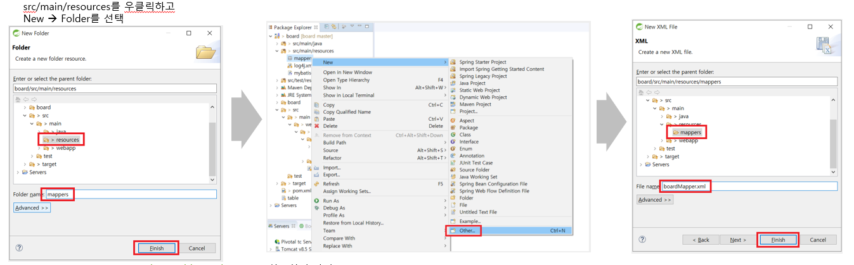
Task: Click red Delete X icon in context menu
Action: (x=317, y=126)
